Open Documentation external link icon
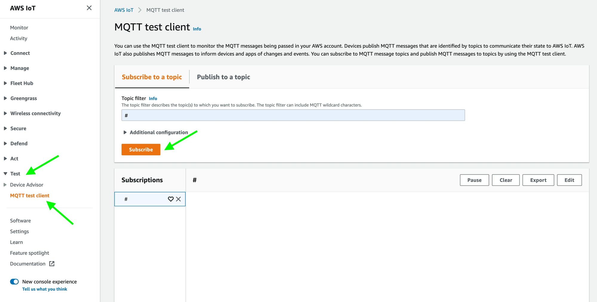Viewport: 597px width, 302px height. click(52, 264)
